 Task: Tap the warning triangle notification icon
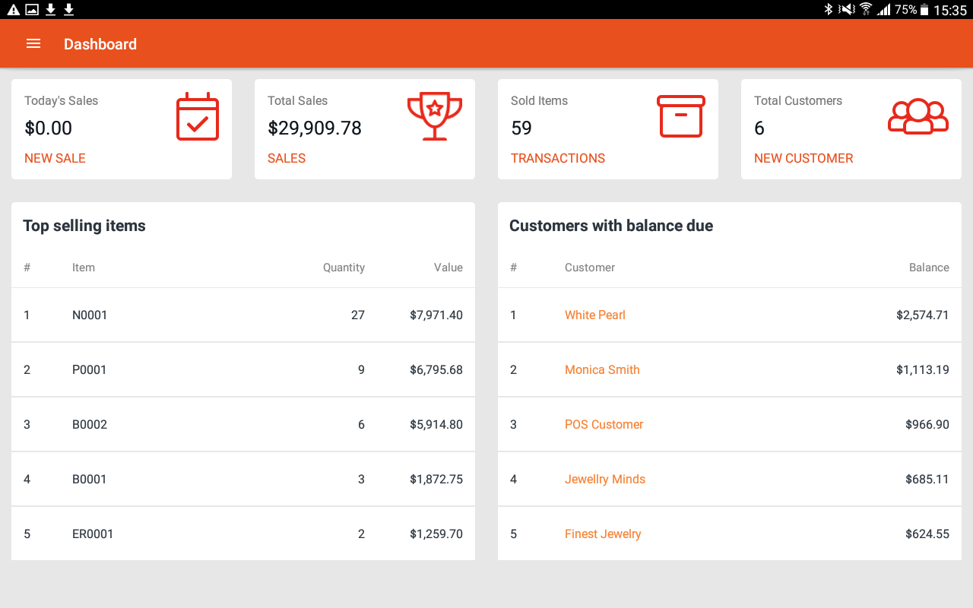(13, 9)
